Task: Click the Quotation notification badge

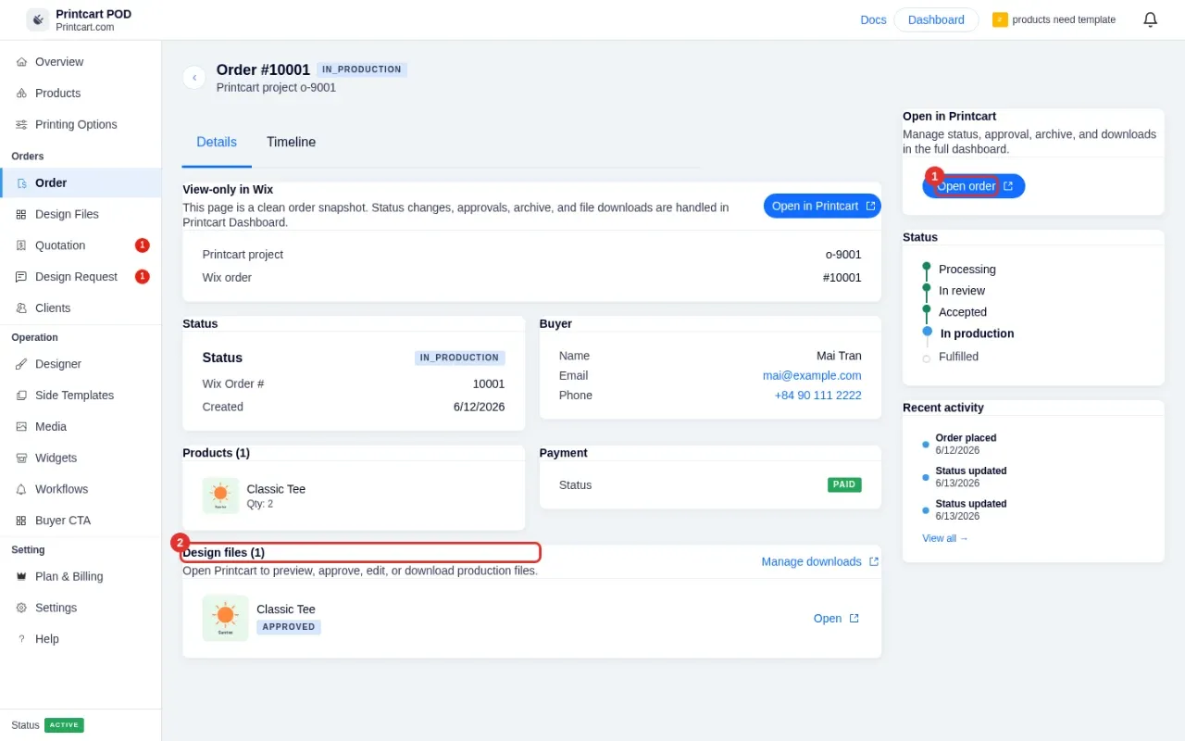Action: (x=143, y=245)
